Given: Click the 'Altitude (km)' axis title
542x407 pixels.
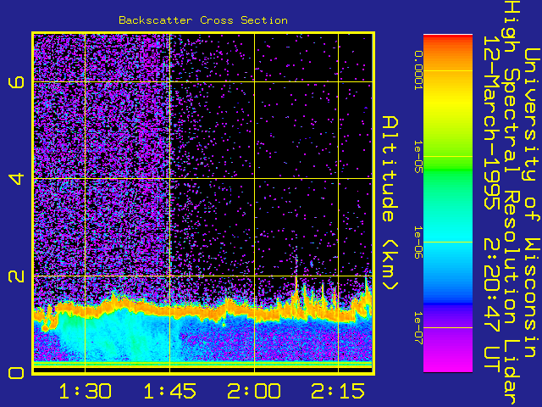Looking at the screenshot, I should click(390, 203).
